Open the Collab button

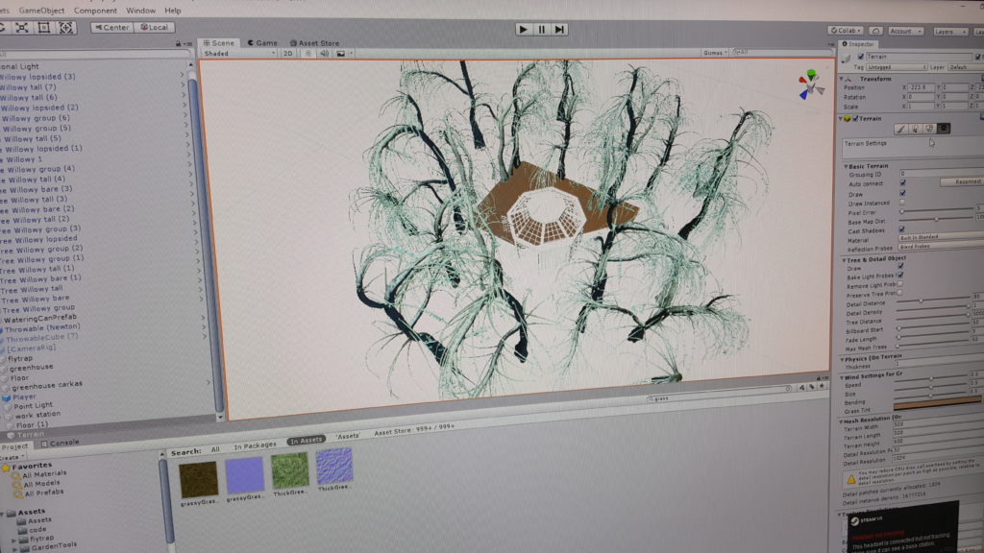846,30
